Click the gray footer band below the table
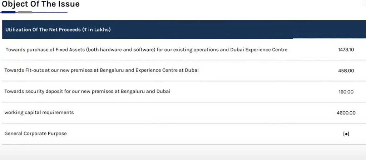The image size is (366, 160). (x=183, y=152)
